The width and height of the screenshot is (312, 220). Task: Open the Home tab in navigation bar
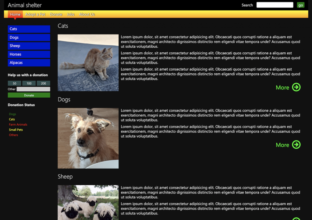coord(15,14)
